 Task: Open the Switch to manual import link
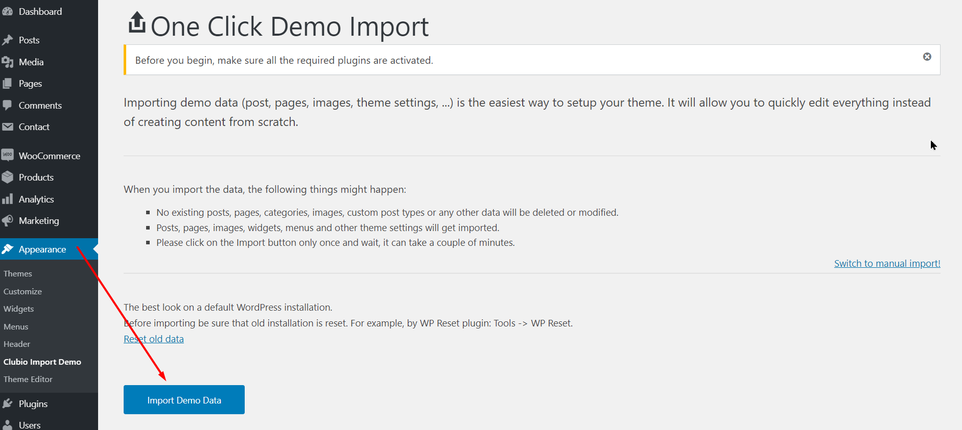pos(887,263)
